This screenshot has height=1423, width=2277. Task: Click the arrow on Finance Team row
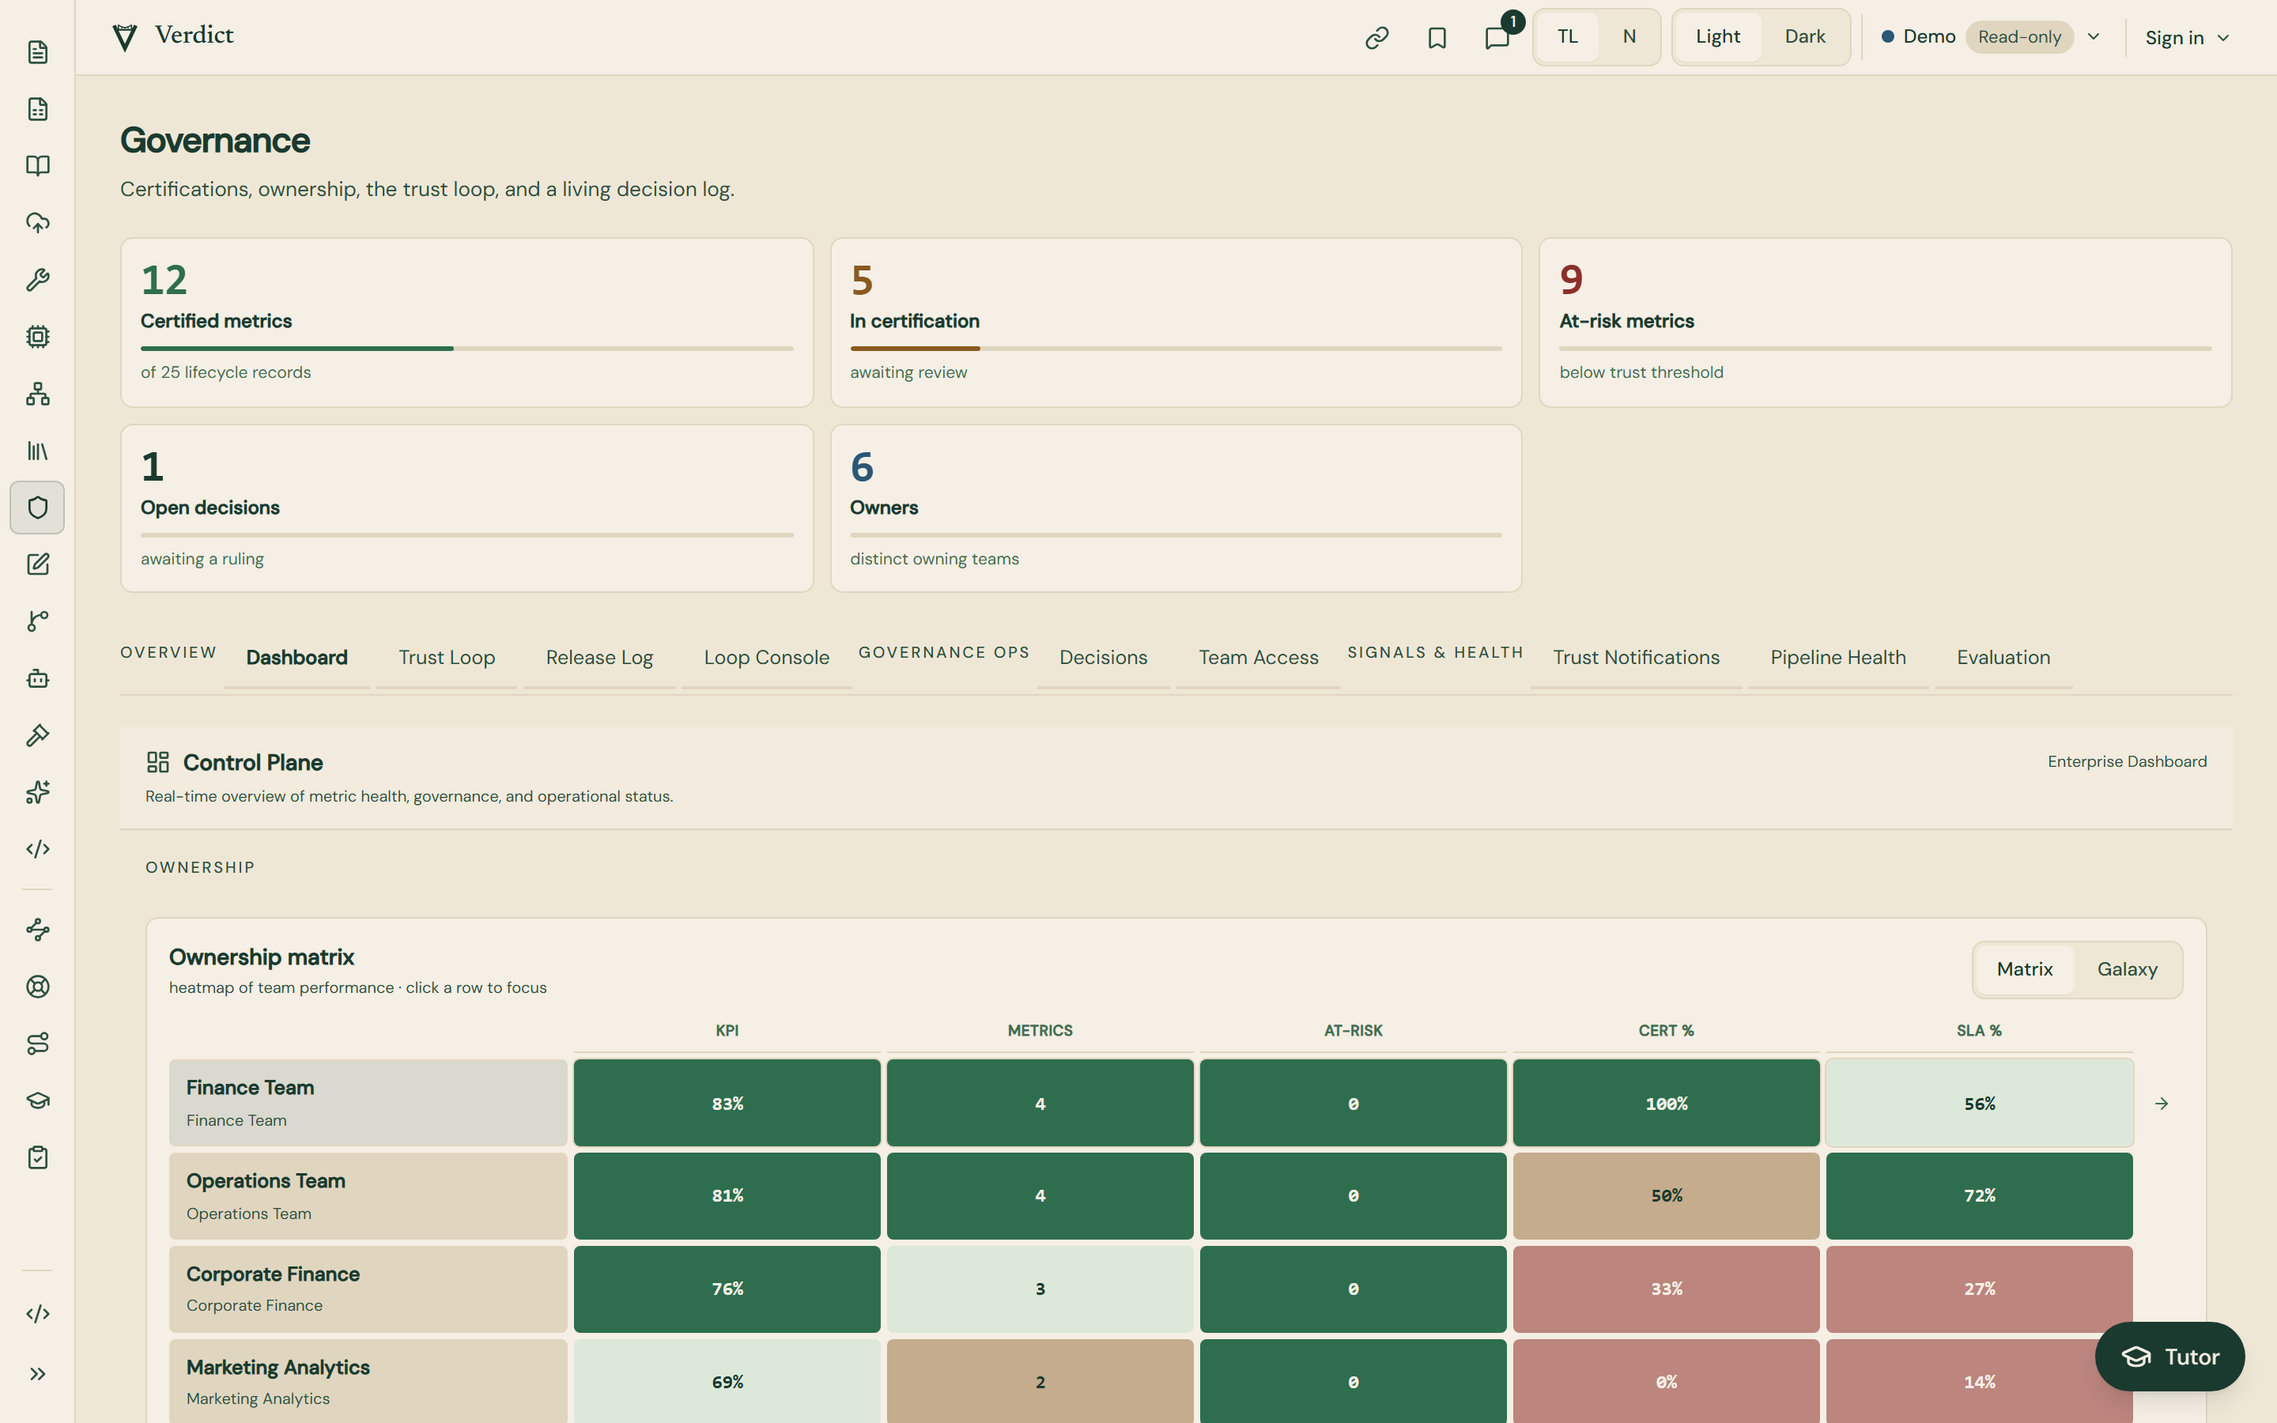pos(2162,1103)
